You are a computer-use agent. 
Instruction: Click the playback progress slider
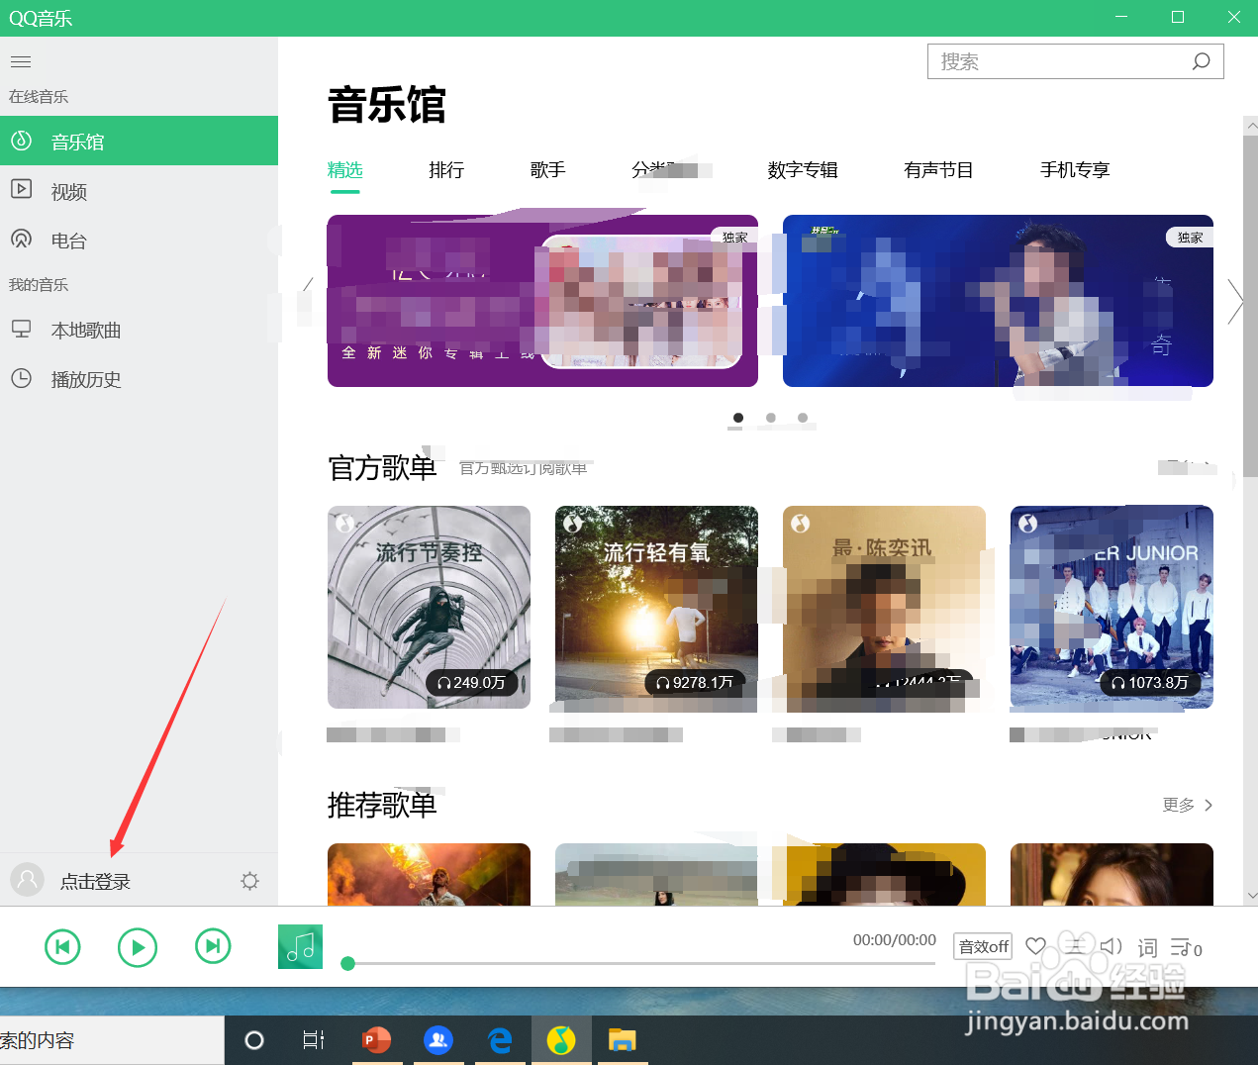coord(640,963)
